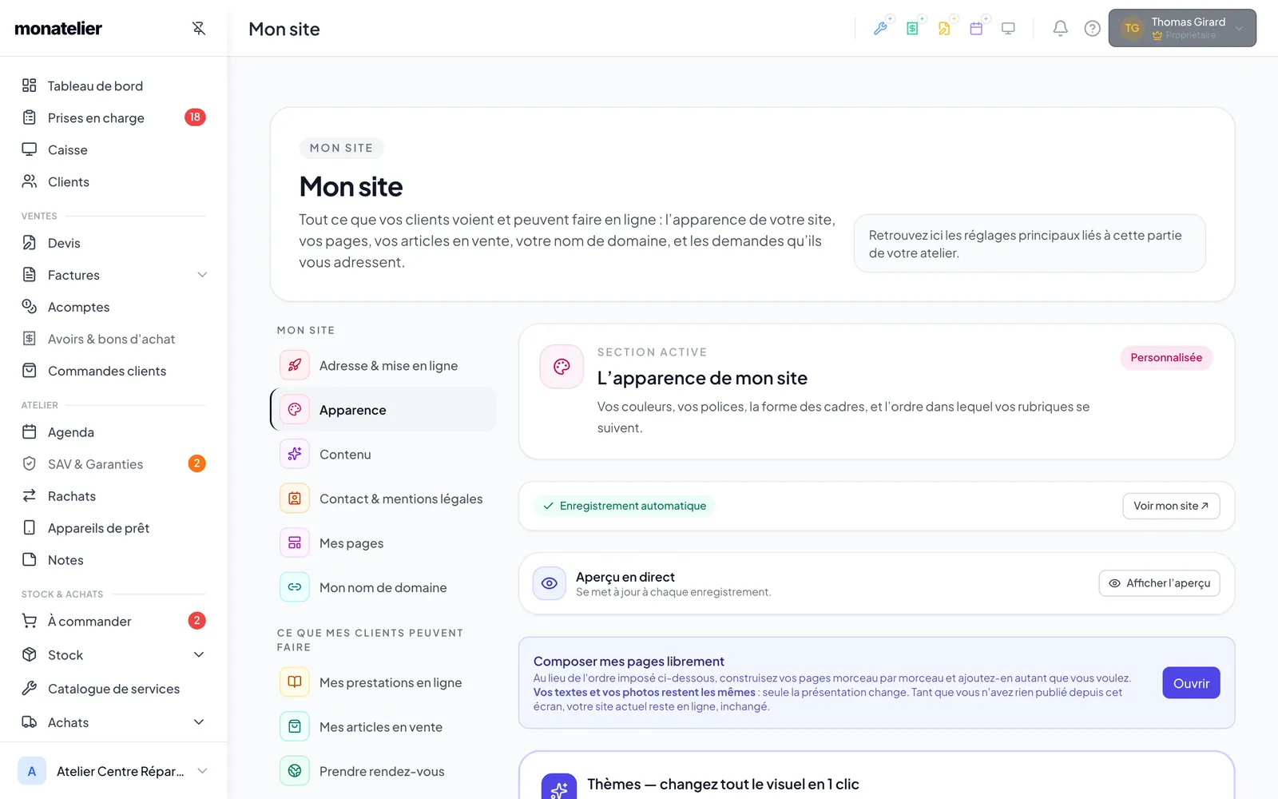Click the eye icon in Aperçu en direct card

(550, 583)
